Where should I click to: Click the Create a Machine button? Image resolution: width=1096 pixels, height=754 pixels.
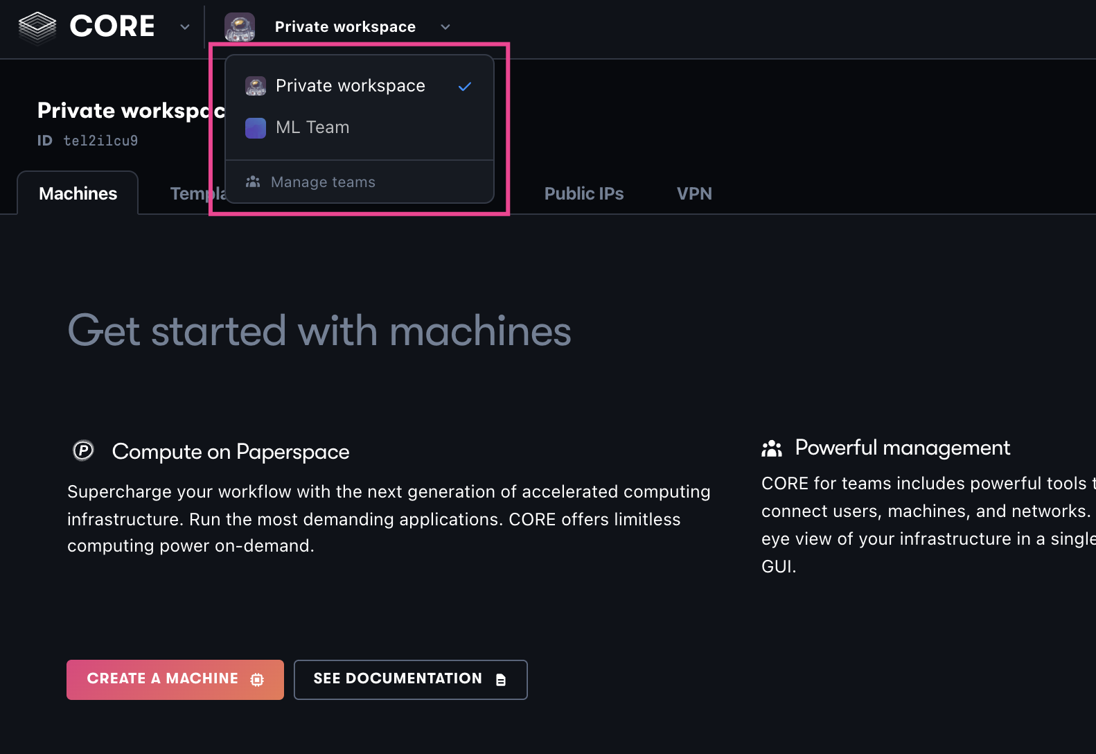tap(175, 680)
